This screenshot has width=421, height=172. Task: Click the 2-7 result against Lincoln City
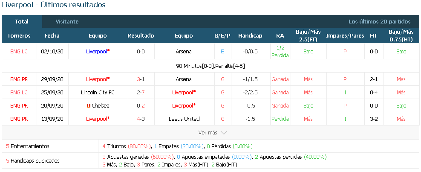(141, 93)
